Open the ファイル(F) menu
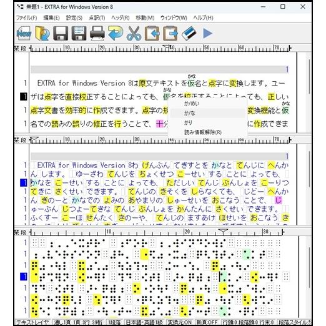326x326 pixels. point(26,18)
